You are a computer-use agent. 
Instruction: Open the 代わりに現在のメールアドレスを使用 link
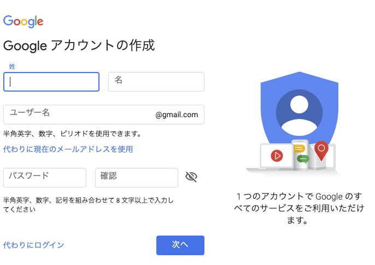68,149
